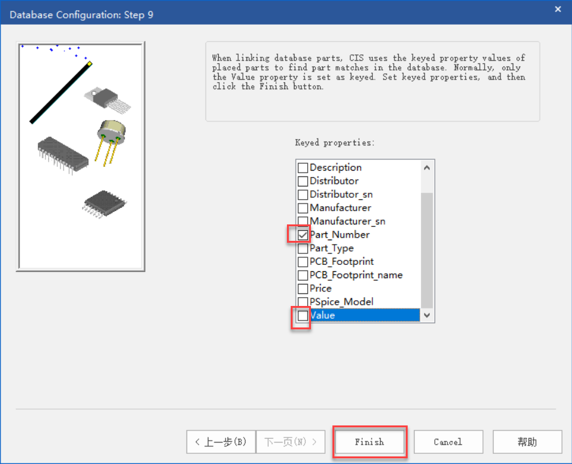Click the list scrollbar down arrow
The height and width of the screenshot is (464, 572).
point(427,315)
